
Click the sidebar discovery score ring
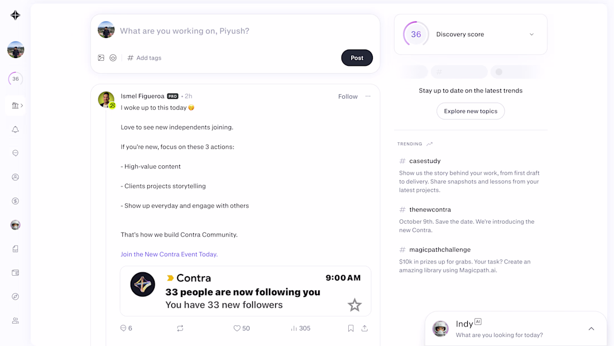tap(16, 79)
